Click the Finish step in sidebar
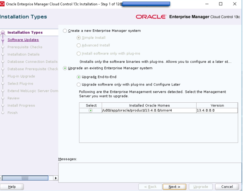 (12, 113)
